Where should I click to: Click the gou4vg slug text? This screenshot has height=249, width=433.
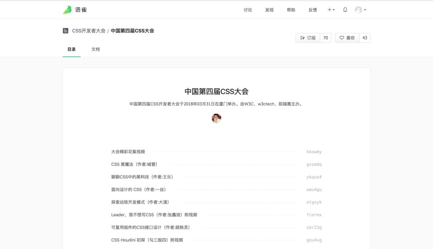(x=314, y=240)
